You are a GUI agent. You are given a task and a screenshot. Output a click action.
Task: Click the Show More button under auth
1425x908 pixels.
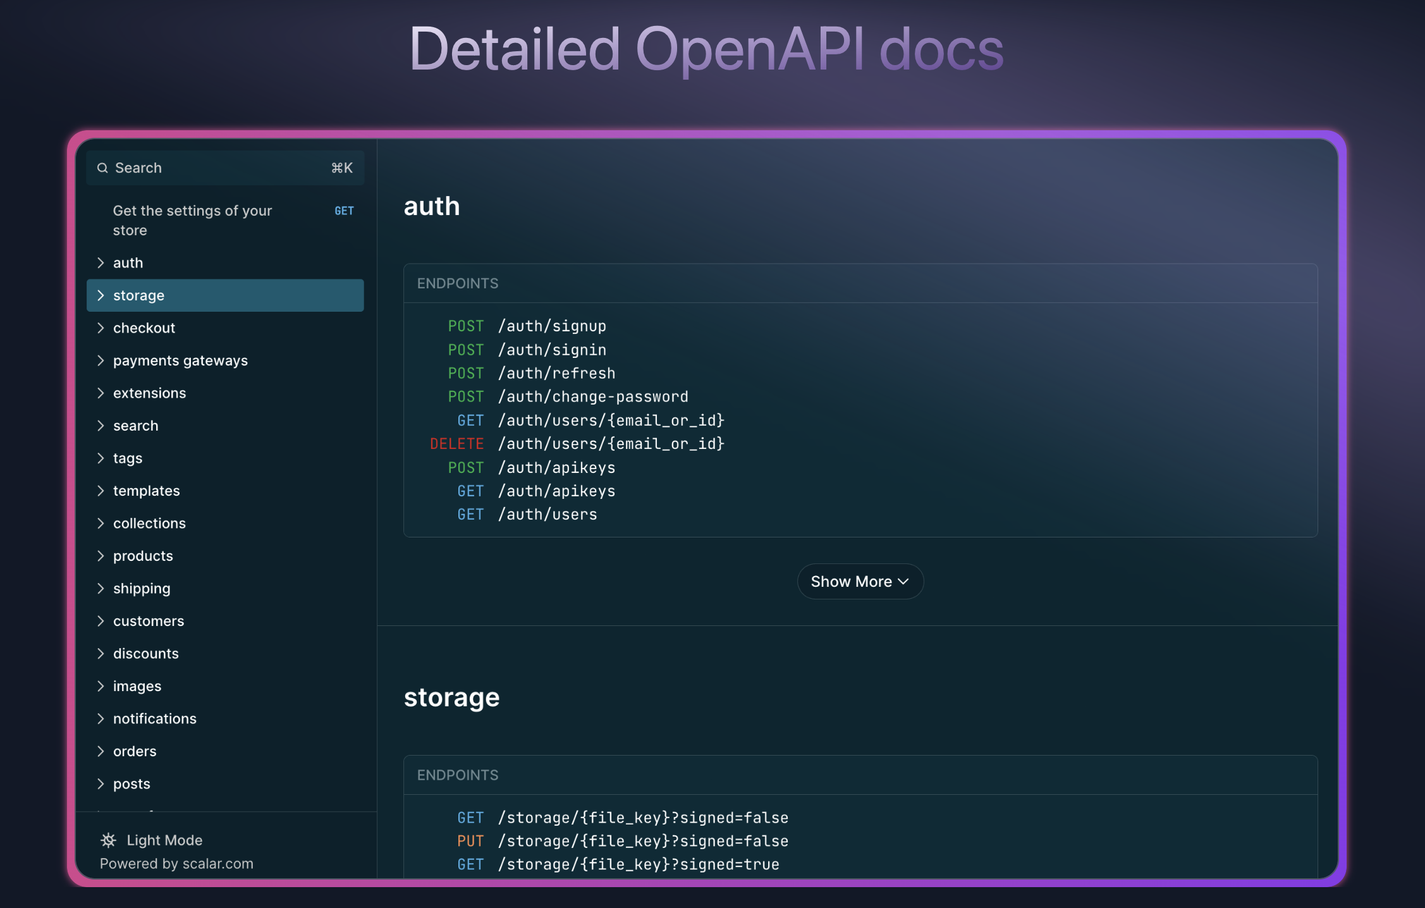(860, 582)
